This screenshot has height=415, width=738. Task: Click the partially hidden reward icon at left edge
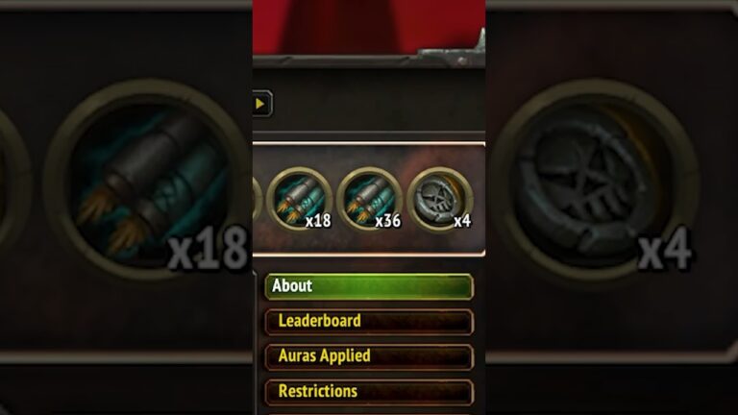[257, 200]
